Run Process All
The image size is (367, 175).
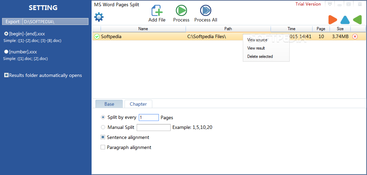pyautogui.click(x=206, y=11)
